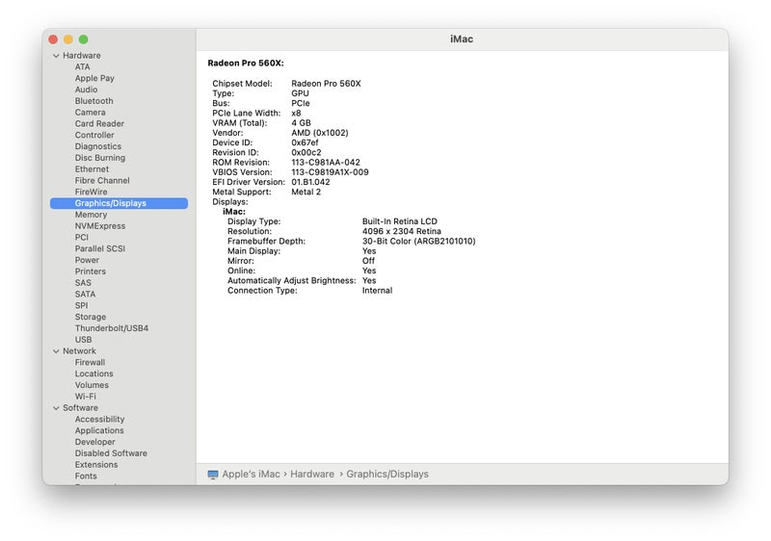This screenshot has width=771, height=541.
Task: Select ATA in the sidebar
Action: 83,66
